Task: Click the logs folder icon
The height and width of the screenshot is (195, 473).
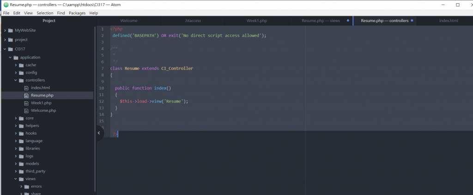Action: [21, 156]
